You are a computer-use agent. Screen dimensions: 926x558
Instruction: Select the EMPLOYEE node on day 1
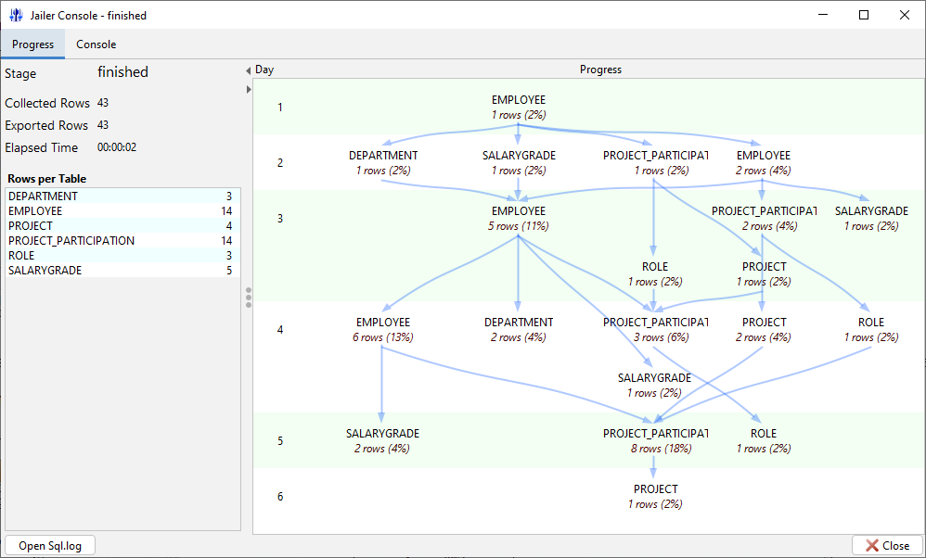pyautogui.click(x=518, y=107)
